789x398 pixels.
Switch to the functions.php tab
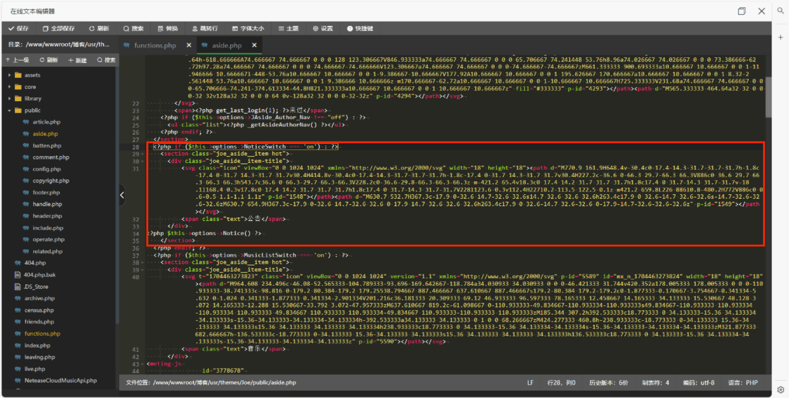(155, 45)
